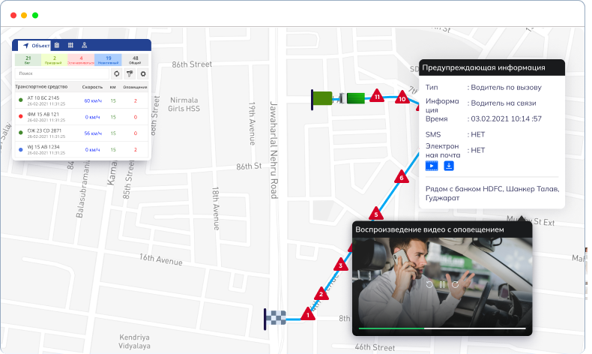Click the alert time 03.02.2021 10:14:57
The image size is (592, 354).
(x=507, y=118)
